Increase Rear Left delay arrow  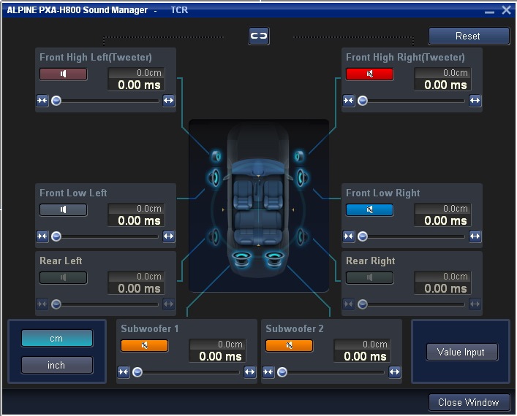[168, 304]
